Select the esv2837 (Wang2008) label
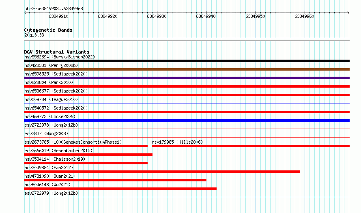This screenshot has height=213, width=361. coord(46,133)
